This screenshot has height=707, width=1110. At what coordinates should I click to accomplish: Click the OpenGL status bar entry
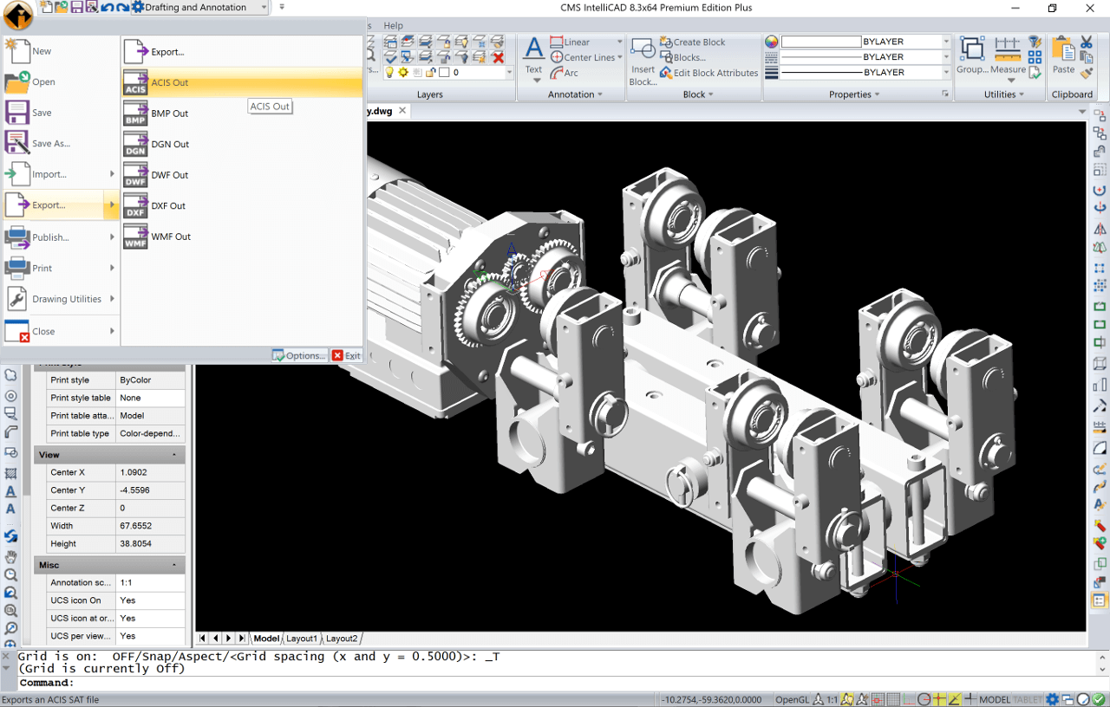tap(792, 700)
